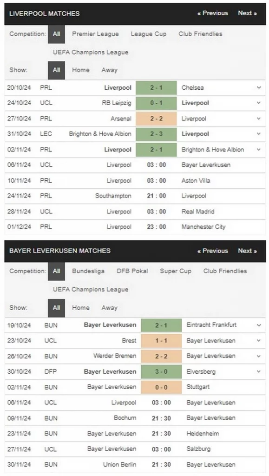This screenshot has height=476, width=269.
Task: Select the Liverpool vs Manchester City fixture row
Action: coord(135,227)
